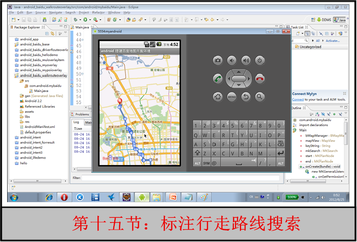Image resolution: width=357 pixels, height=242 pixels.
Task: Click the emulator volume up button
Action: (246, 61)
